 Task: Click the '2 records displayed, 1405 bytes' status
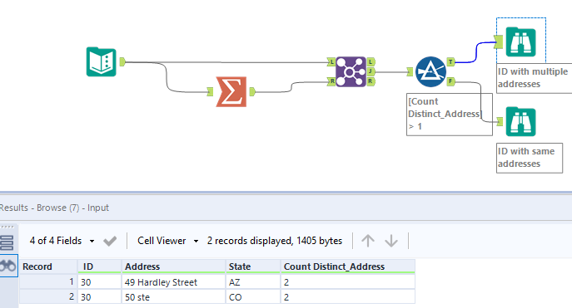275,241
